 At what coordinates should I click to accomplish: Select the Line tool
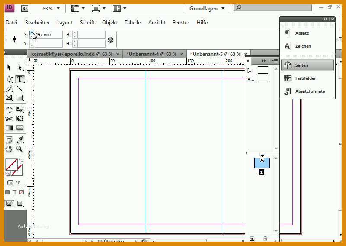[x=19, y=89]
